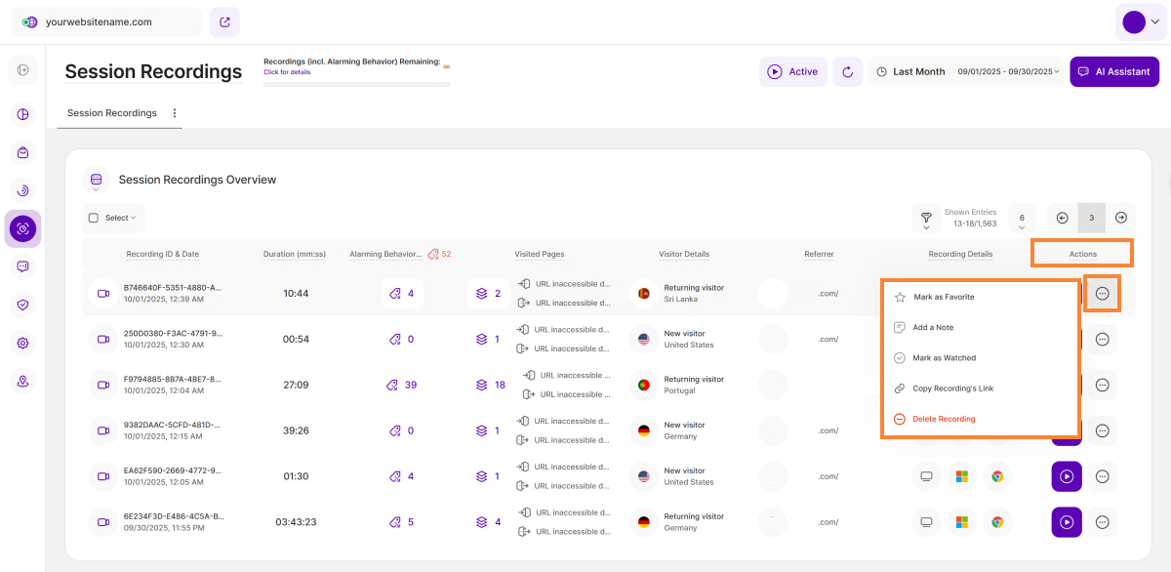Expand the shown entries count dropdown

pos(1021,219)
